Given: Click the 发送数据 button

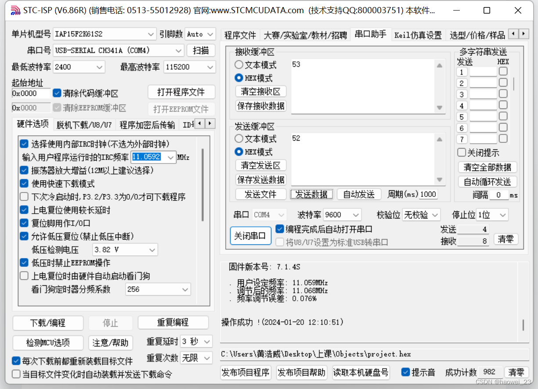Looking at the screenshot, I should [311, 194].
